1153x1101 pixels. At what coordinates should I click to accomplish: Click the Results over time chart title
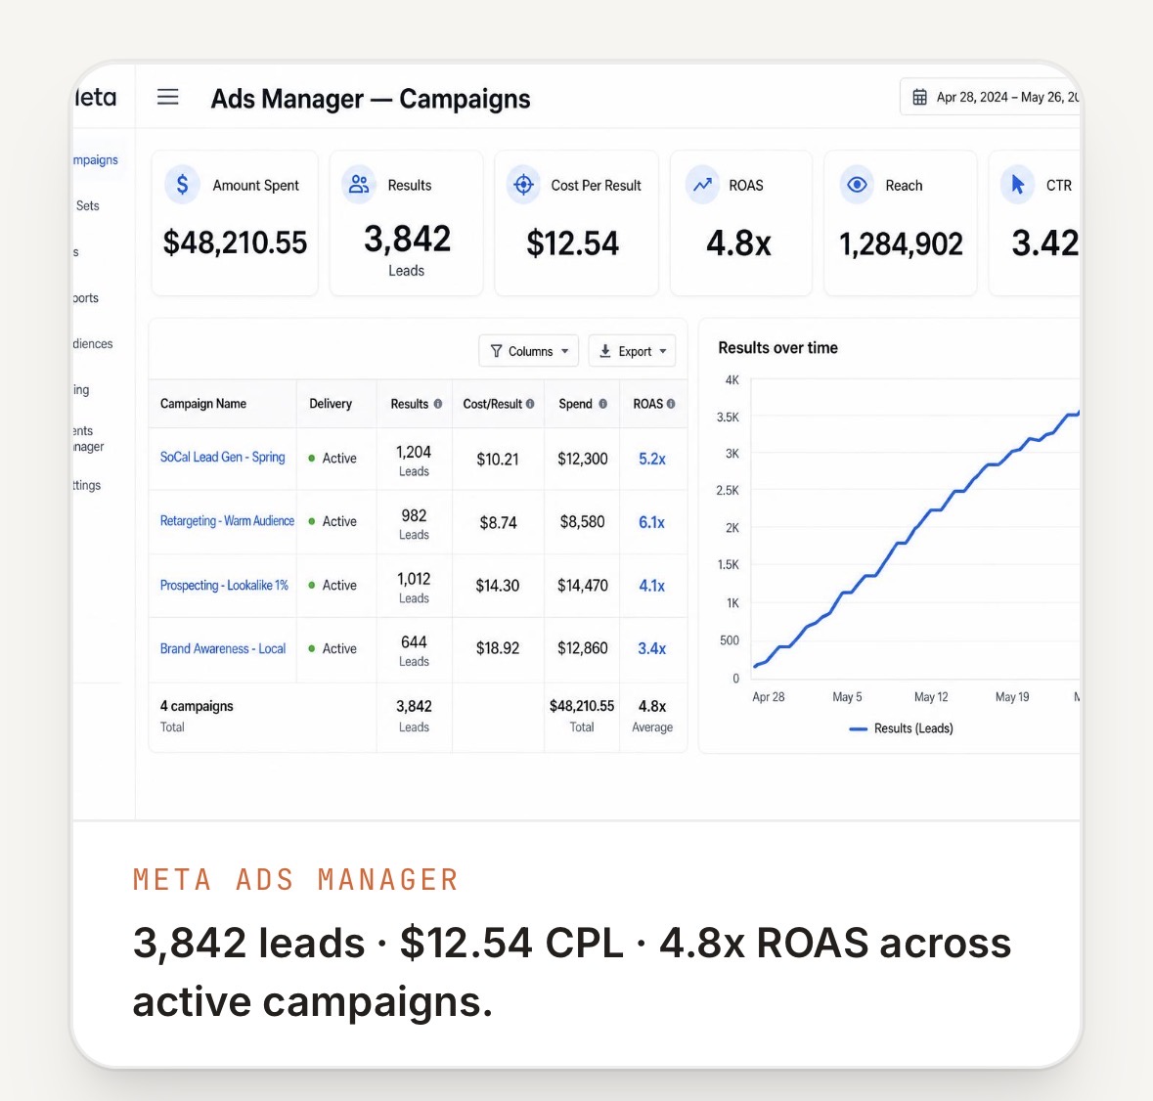[x=778, y=348]
